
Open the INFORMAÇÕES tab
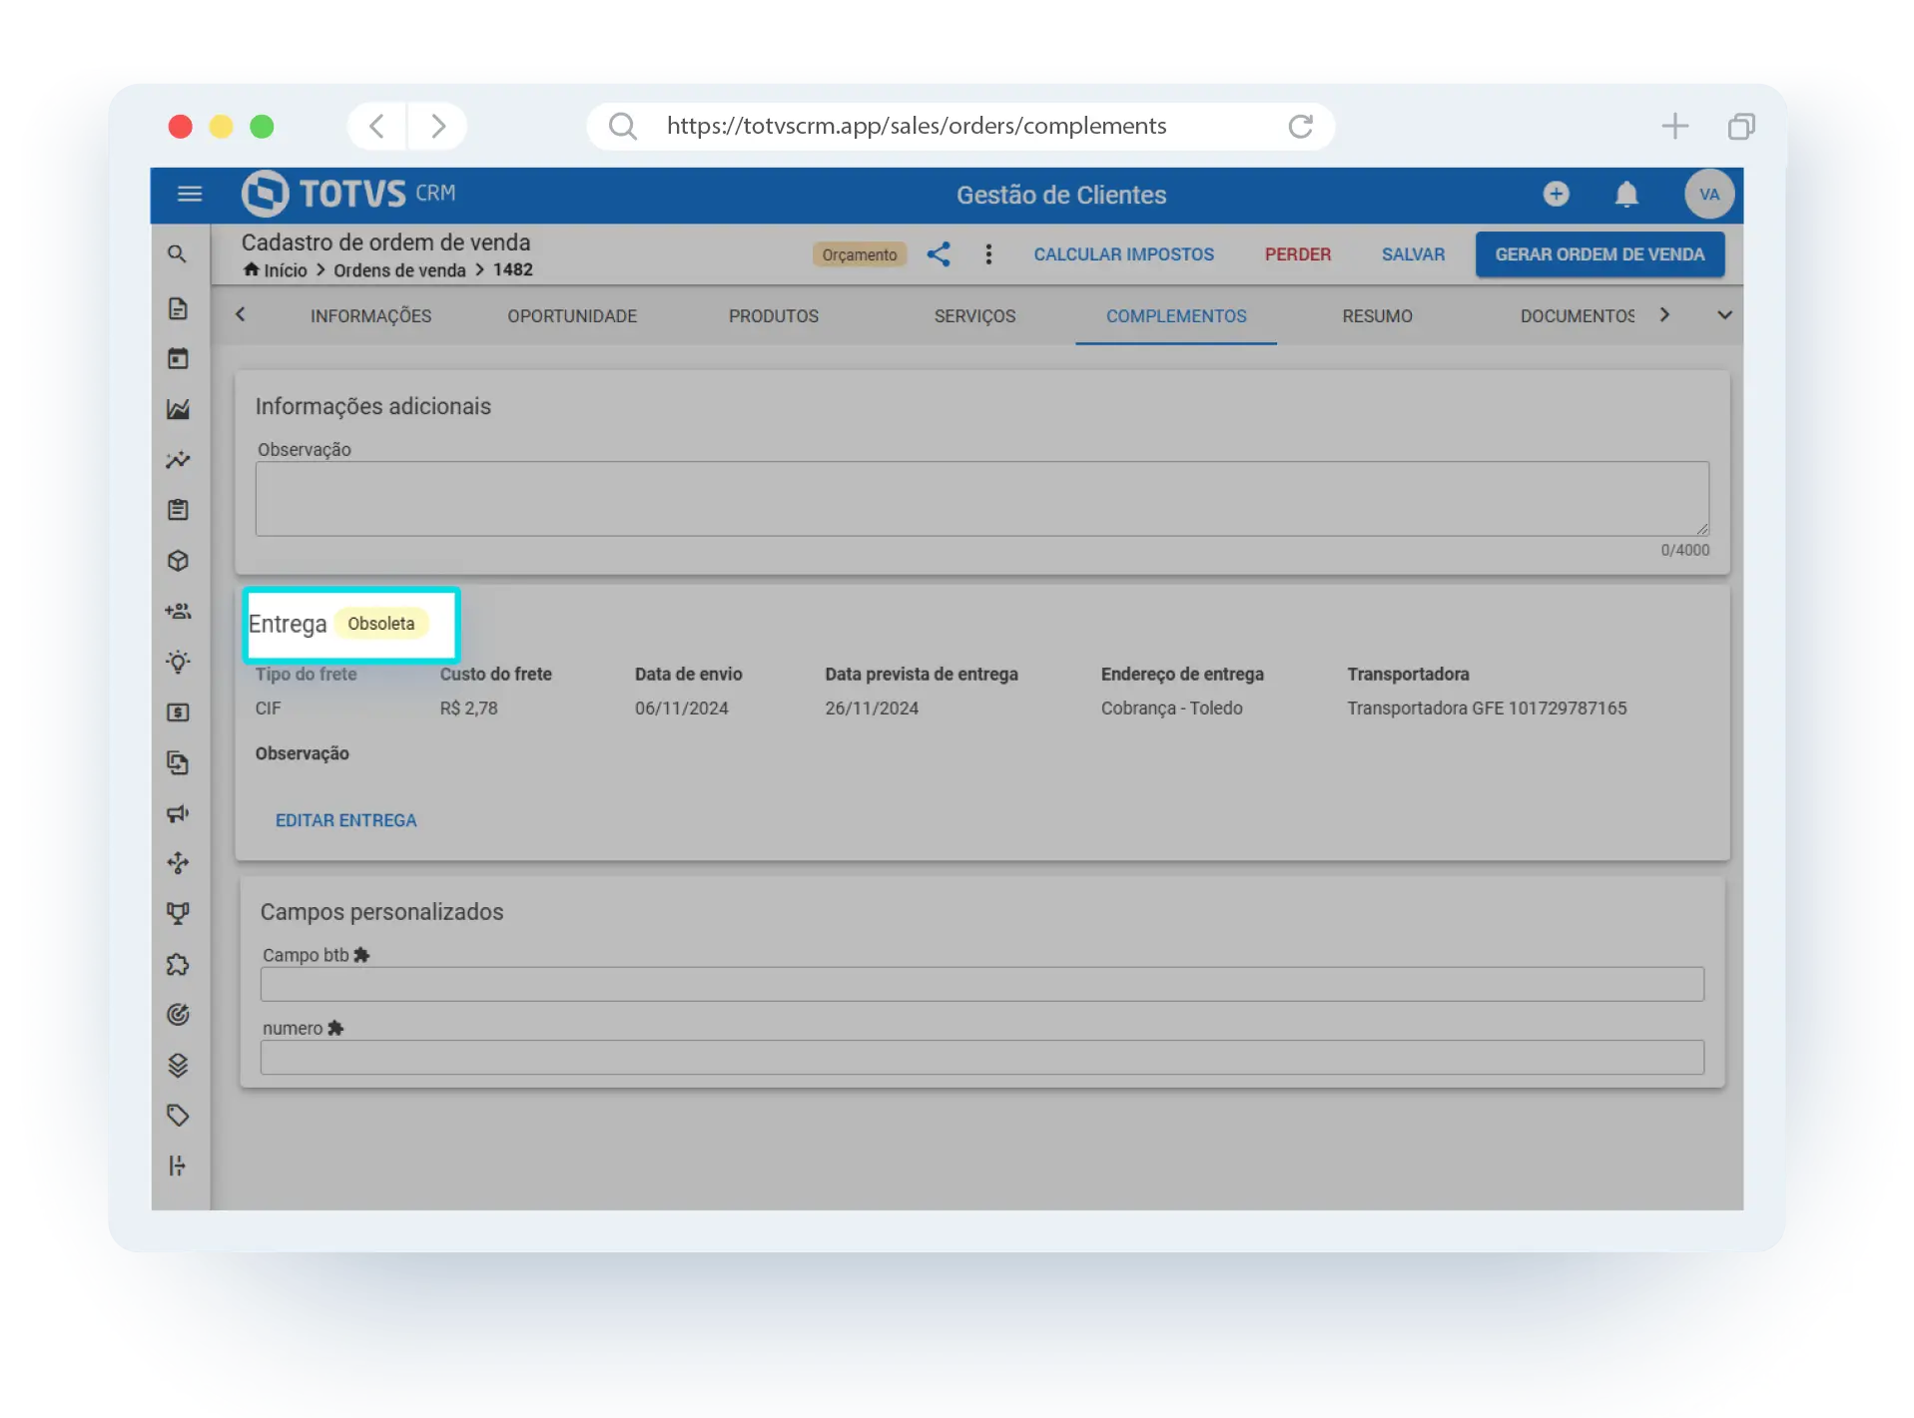370,316
